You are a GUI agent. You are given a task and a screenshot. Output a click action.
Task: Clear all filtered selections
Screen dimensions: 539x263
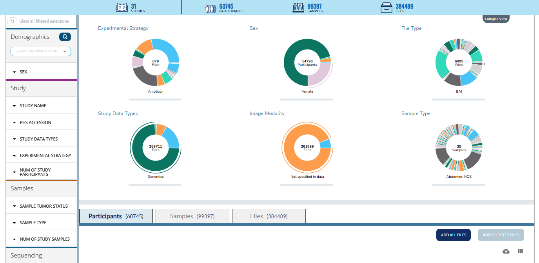tap(44, 21)
